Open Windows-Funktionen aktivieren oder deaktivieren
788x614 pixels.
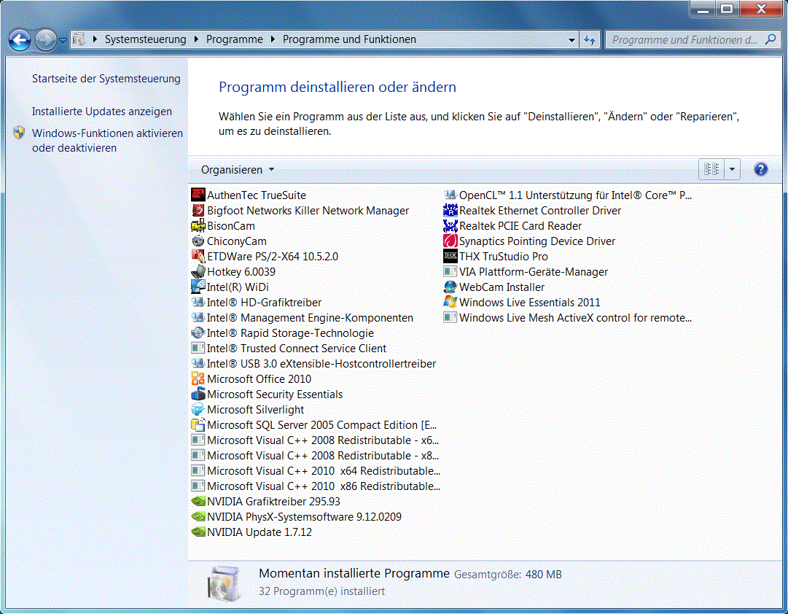coord(108,140)
